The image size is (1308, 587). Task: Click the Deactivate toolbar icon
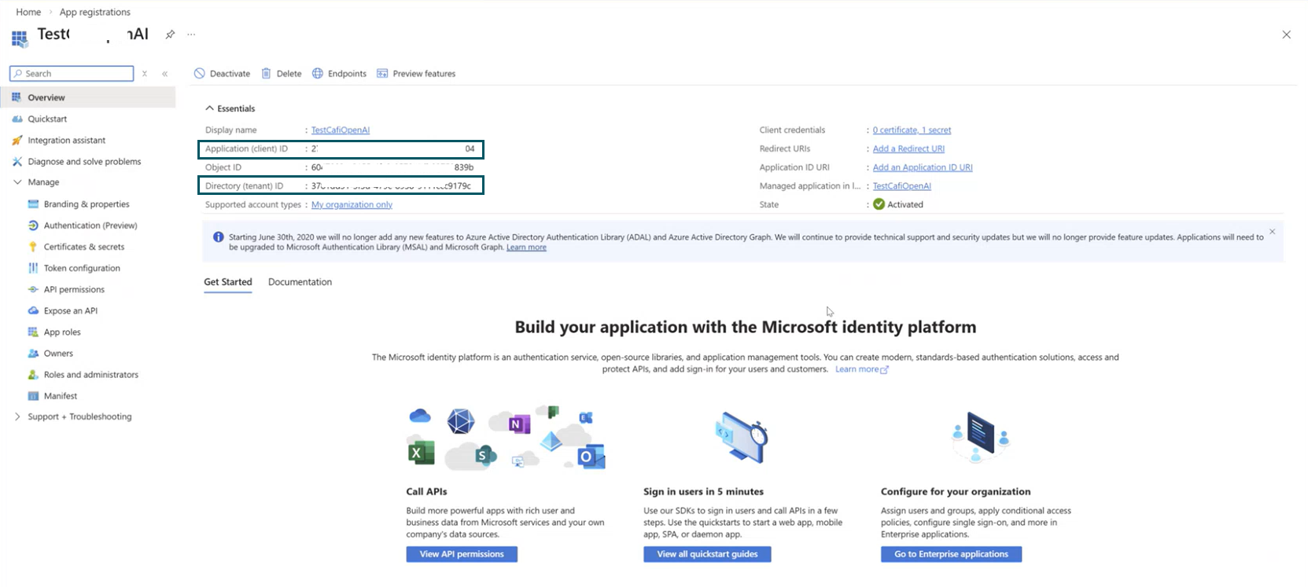[200, 74]
